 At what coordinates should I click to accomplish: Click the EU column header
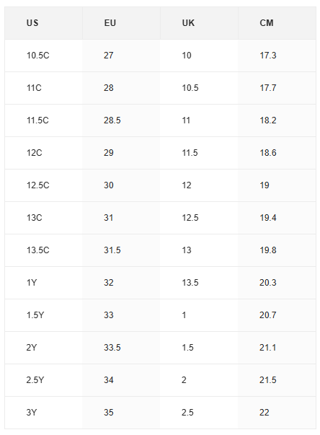[121, 23]
